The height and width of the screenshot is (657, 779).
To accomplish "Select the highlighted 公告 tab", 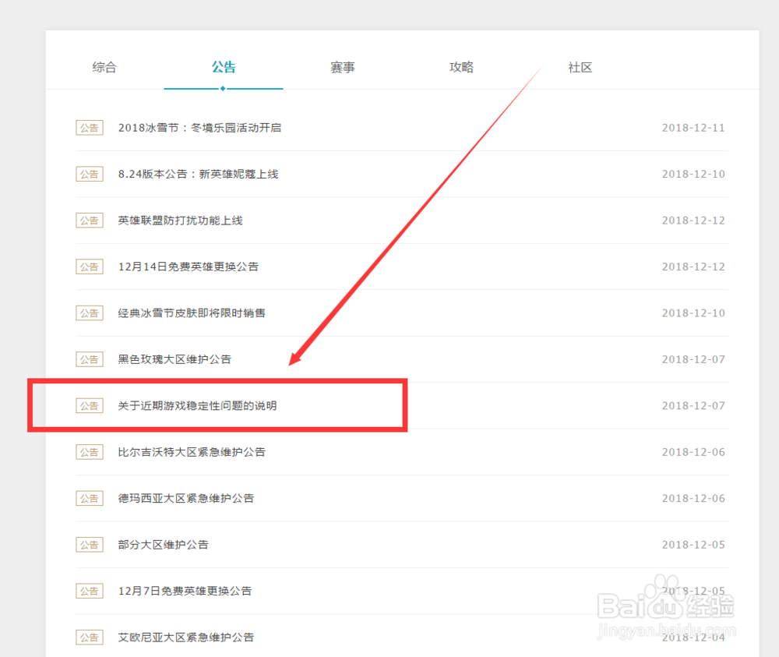I will point(224,68).
